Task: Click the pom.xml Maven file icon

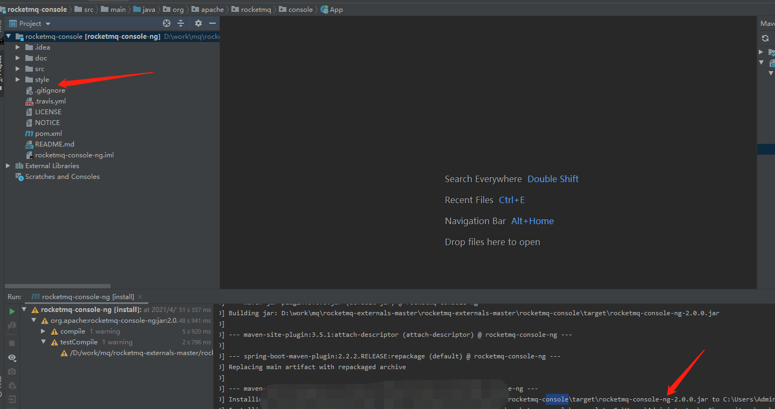Action: [30, 134]
